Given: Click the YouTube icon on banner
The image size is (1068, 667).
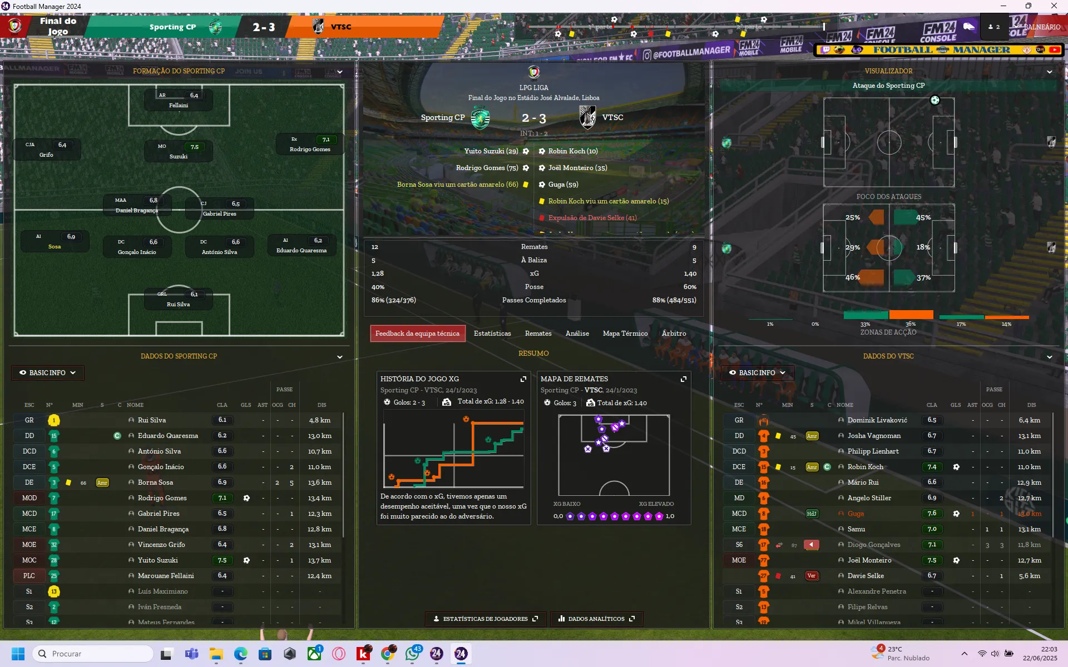Looking at the screenshot, I should [x=1055, y=49].
